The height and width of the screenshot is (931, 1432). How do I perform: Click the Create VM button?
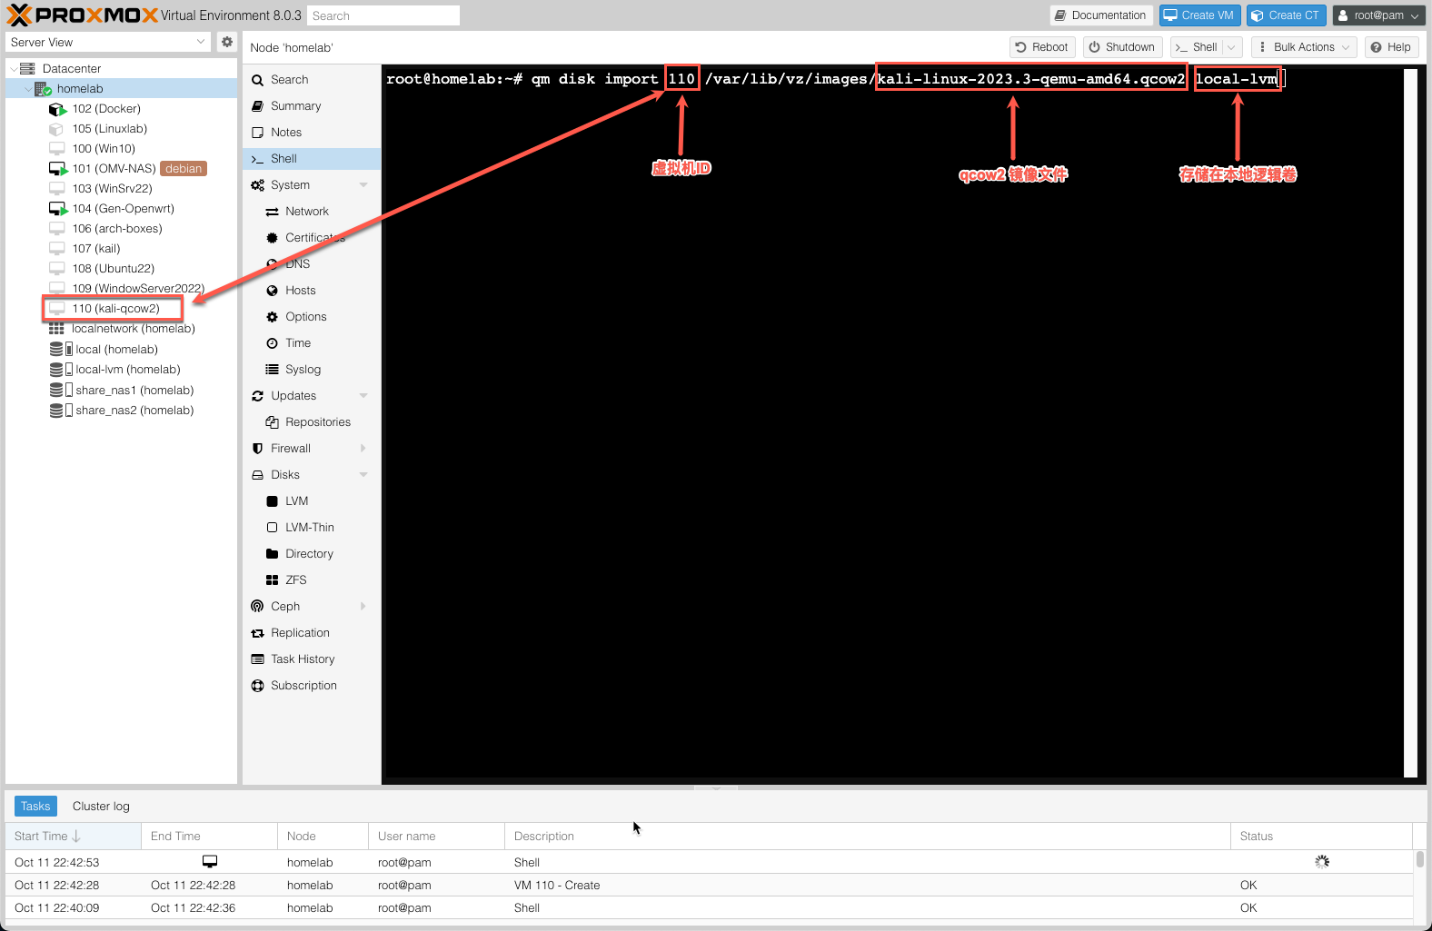click(1199, 15)
